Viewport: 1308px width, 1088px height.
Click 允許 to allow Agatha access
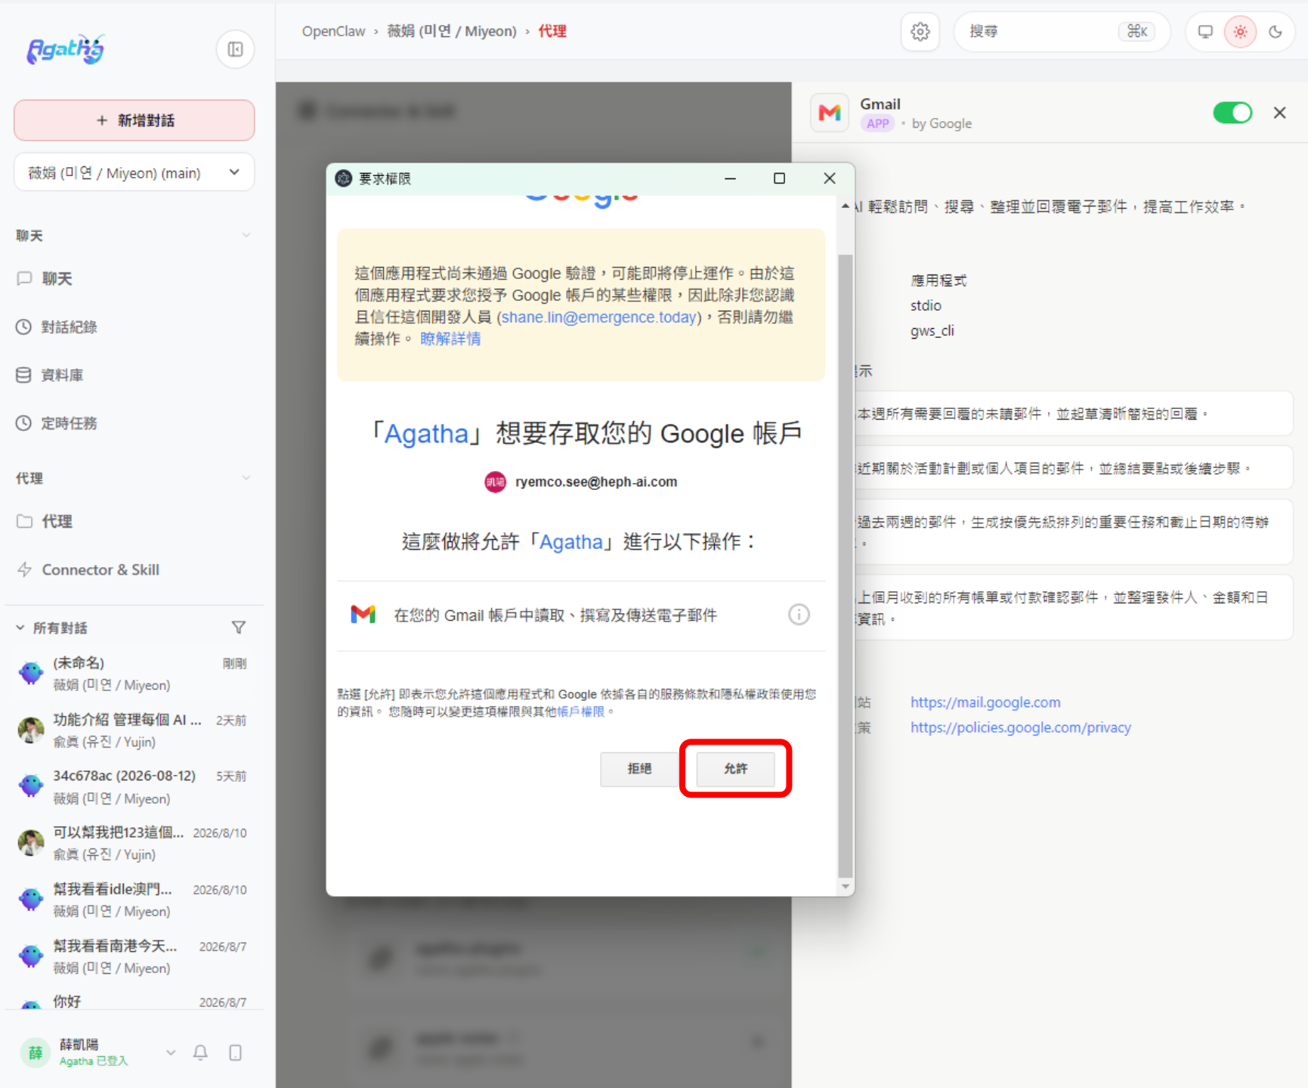tap(735, 768)
